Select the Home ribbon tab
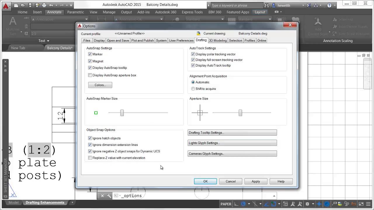The width and height of the screenshot is (374, 210). click(x=22, y=12)
